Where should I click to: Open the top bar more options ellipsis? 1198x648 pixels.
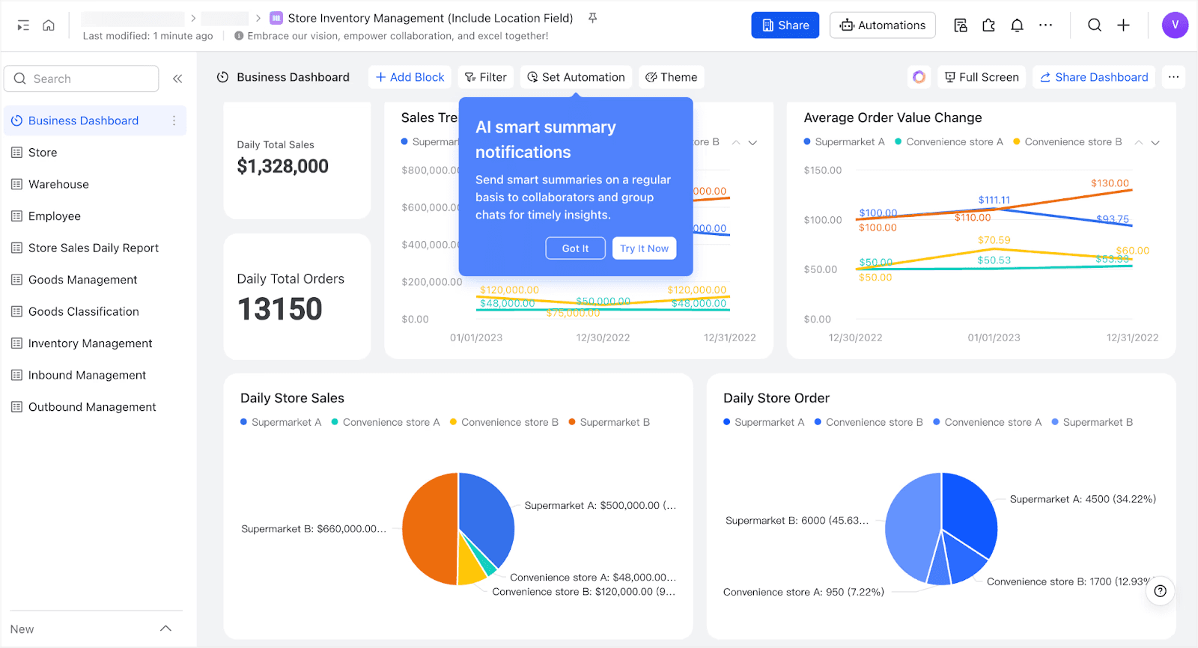coord(1045,25)
